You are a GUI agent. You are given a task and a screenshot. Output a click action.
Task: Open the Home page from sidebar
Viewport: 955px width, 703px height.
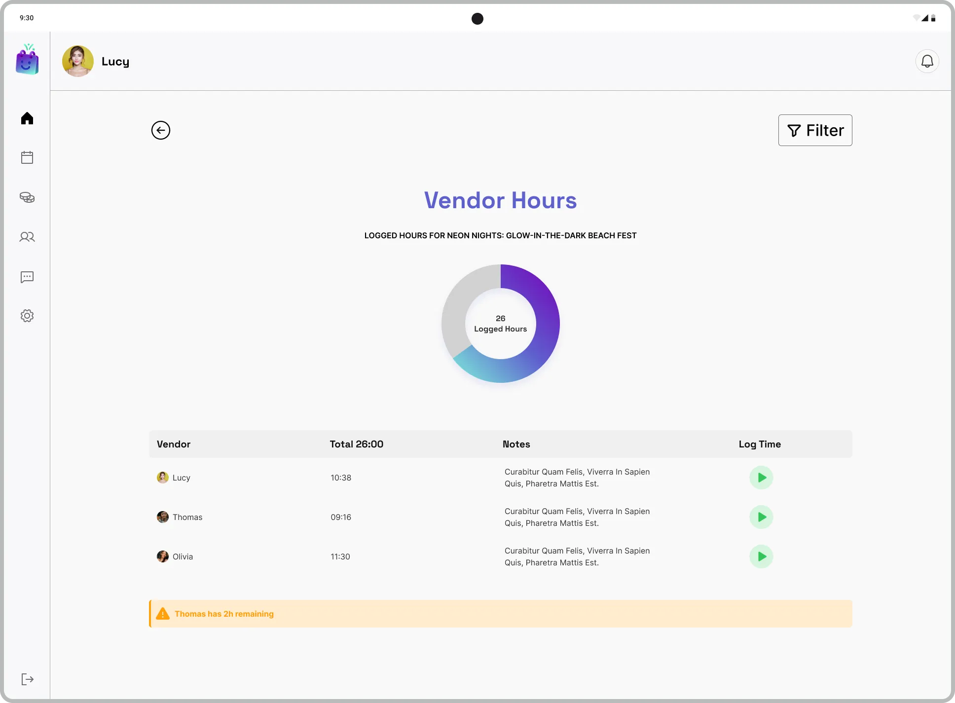coord(27,118)
